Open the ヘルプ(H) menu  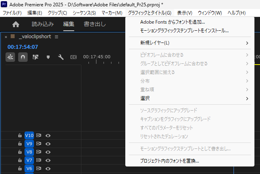click(x=237, y=13)
